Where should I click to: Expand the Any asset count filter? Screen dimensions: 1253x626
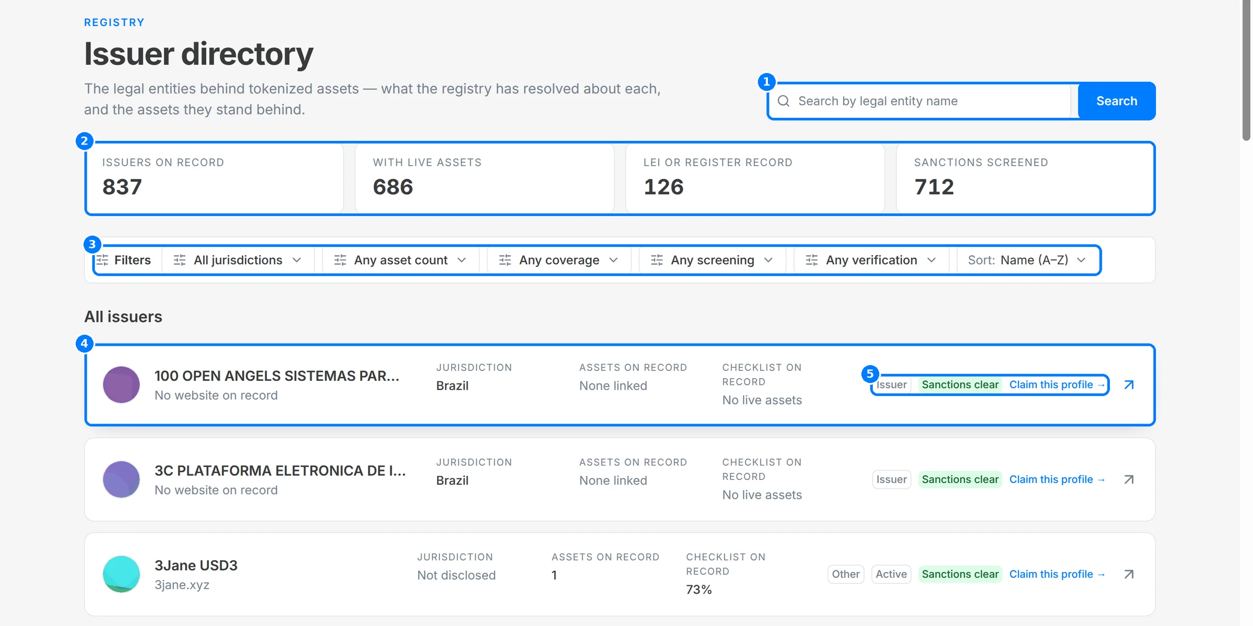coord(400,260)
